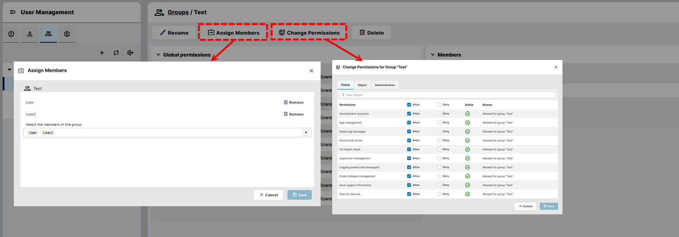
Task: Check Deny for Delete log messages
Action: 439,132
